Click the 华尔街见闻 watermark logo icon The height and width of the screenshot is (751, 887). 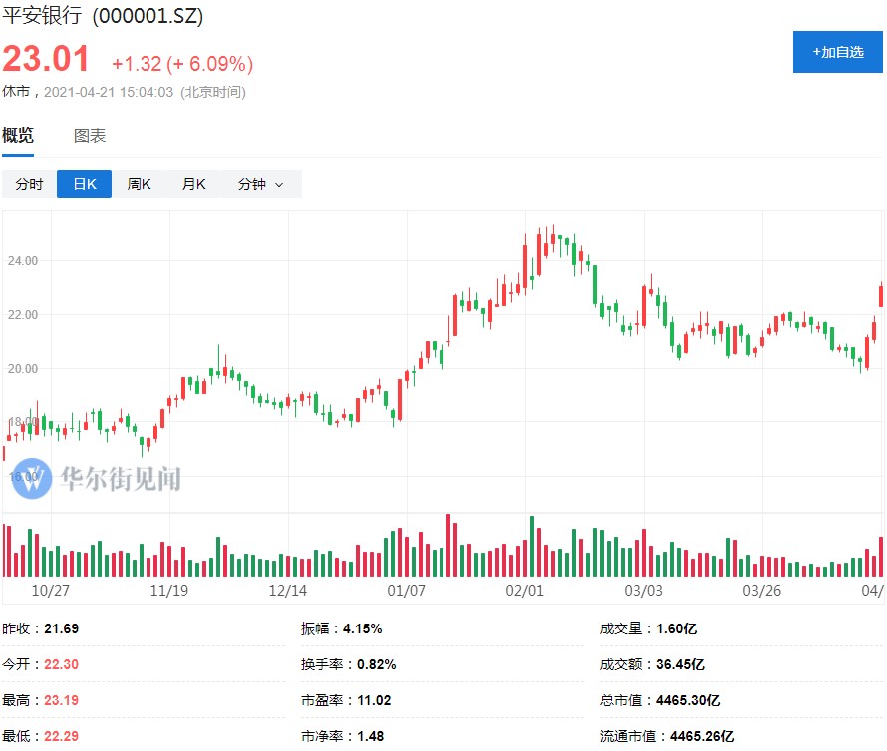point(31,479)
